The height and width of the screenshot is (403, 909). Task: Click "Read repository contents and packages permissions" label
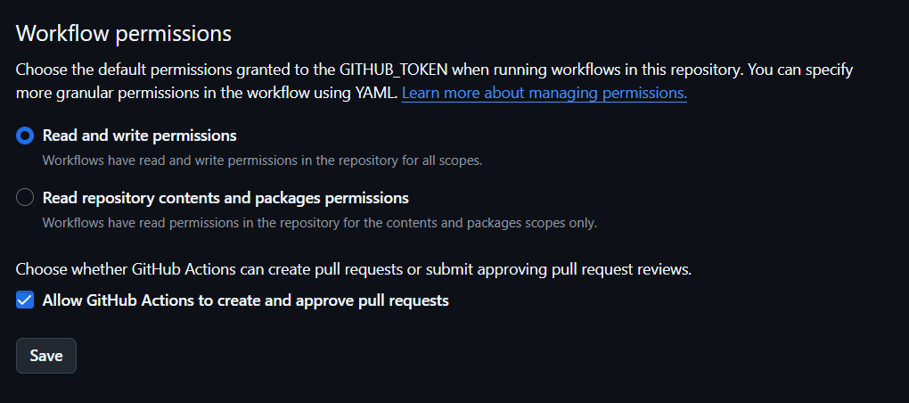225,198
